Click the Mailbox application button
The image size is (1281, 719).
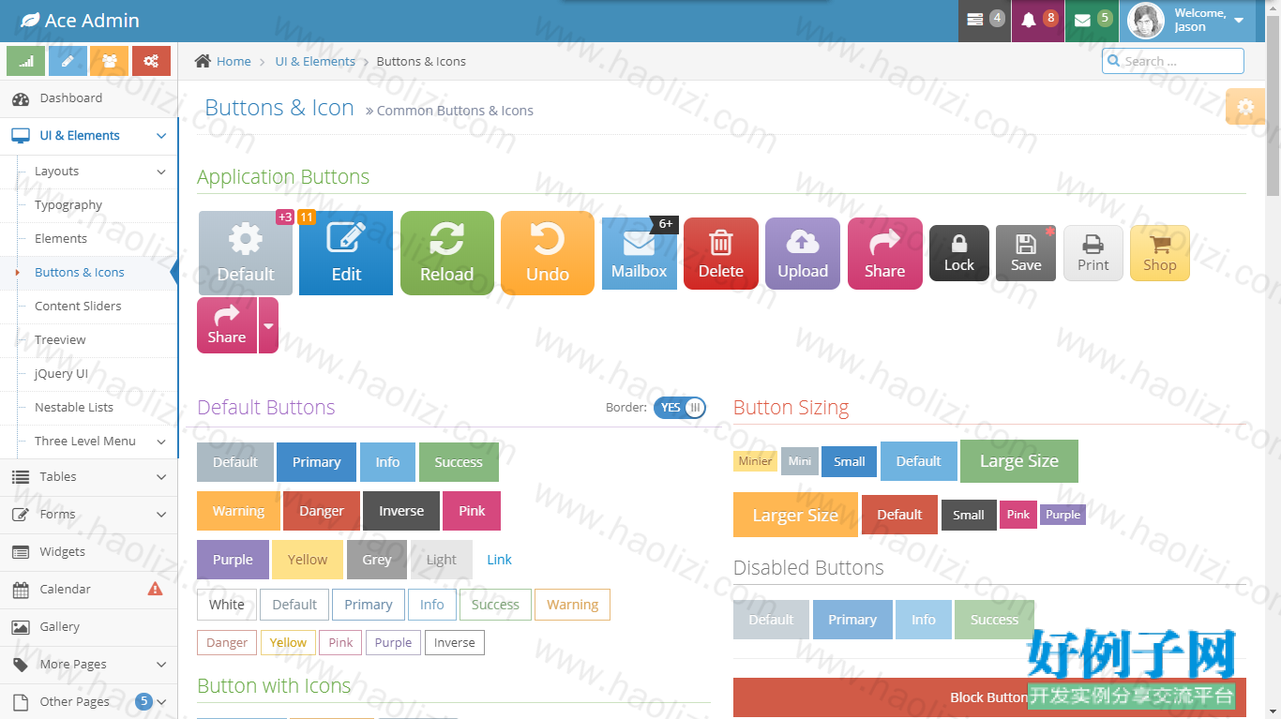point(640,253)
